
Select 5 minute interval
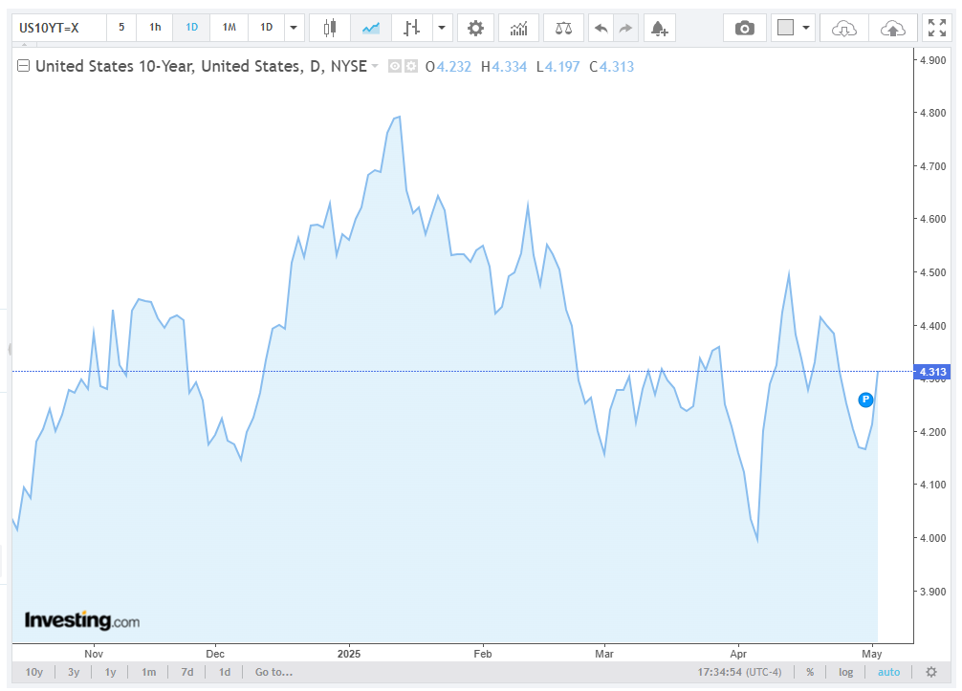tap(121, 28)
